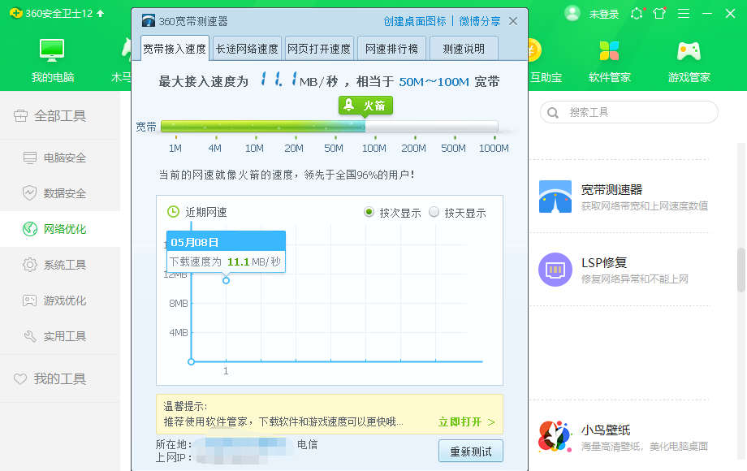Open the LSP修复 tool icon
Image resolution: width=747 pixels, height=471 pixels.
tap(555, 270)
